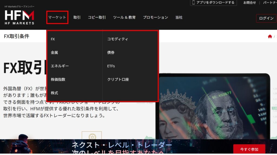Open the 当社 menu

(179, 17)
